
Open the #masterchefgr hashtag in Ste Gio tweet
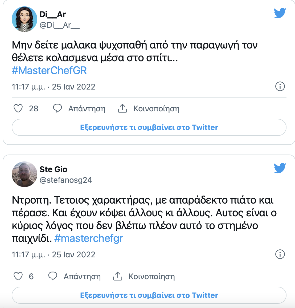tap(89, 238)
